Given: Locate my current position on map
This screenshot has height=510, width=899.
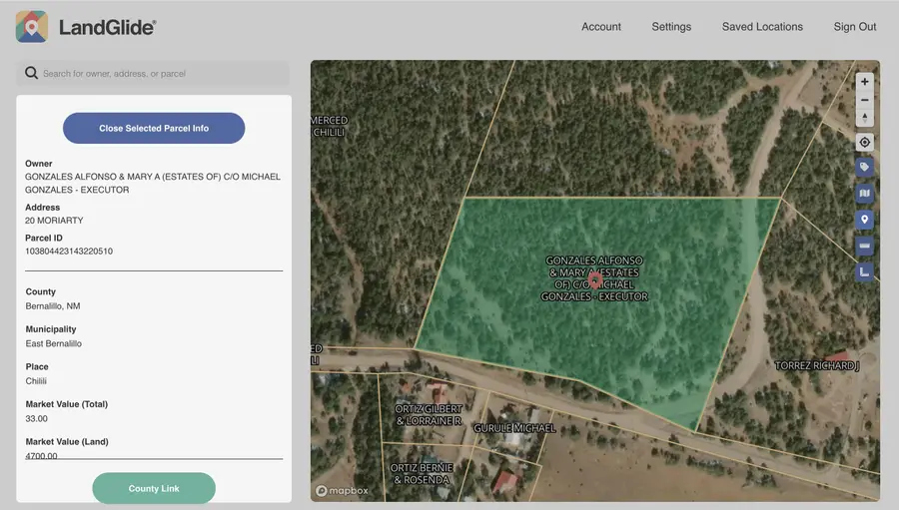Looking at the screenshot, I should [865, 143].
